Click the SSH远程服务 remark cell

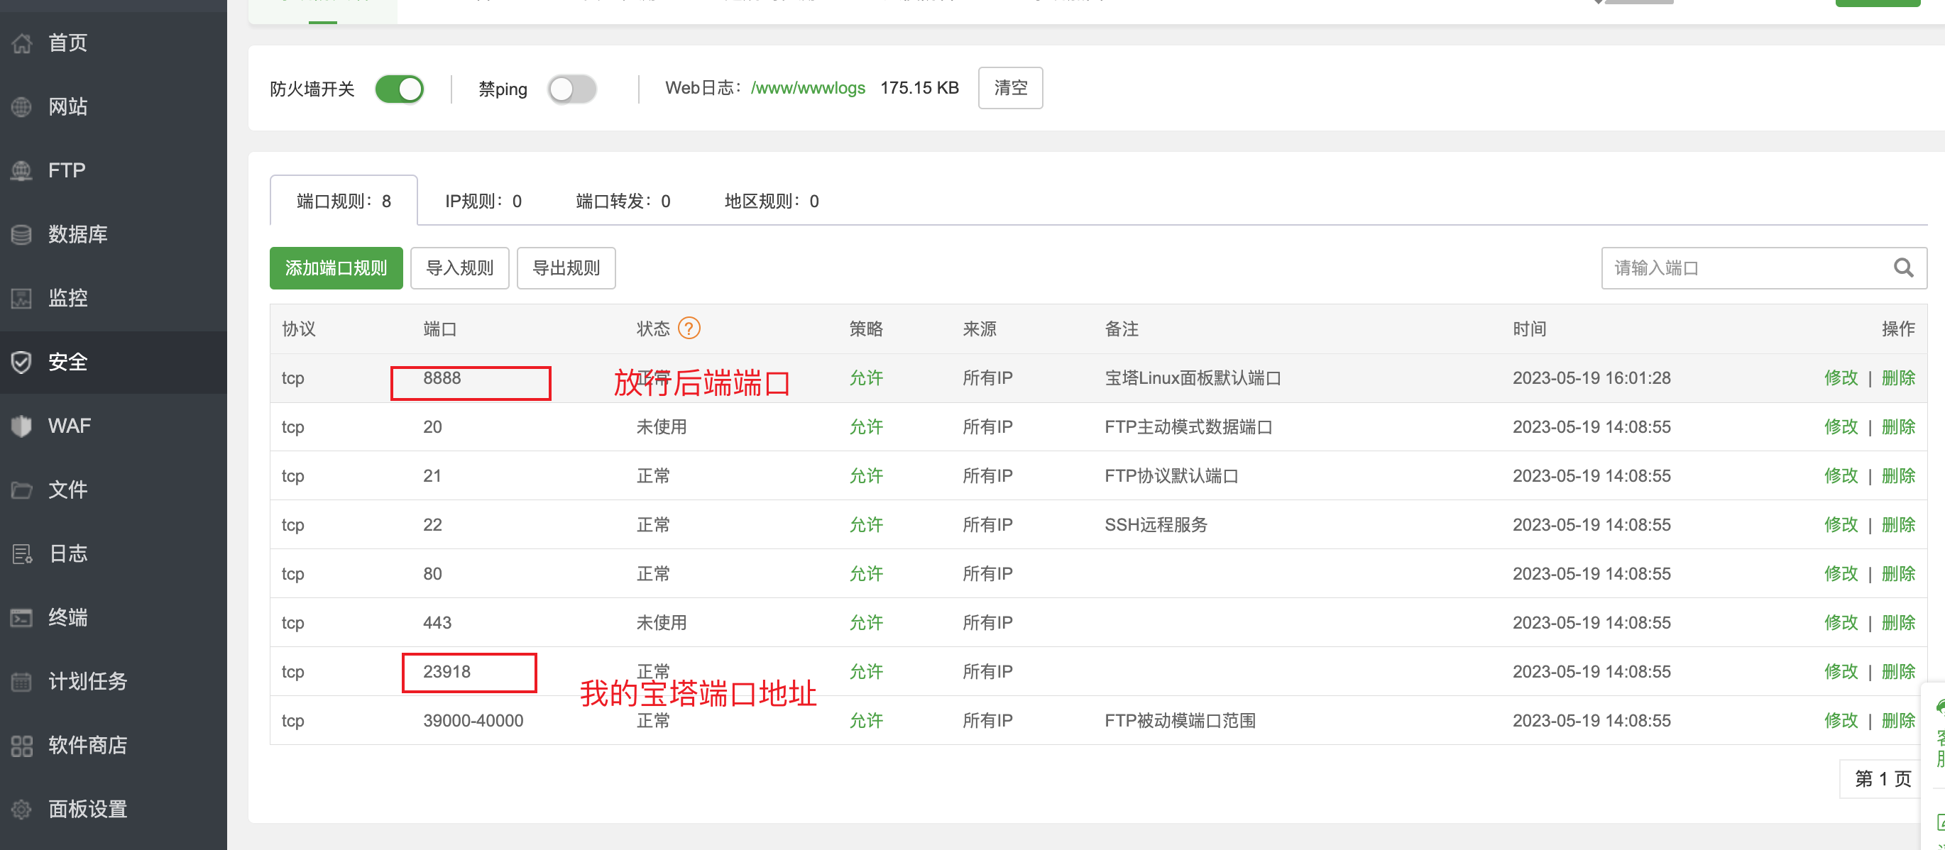[1156, 524]
